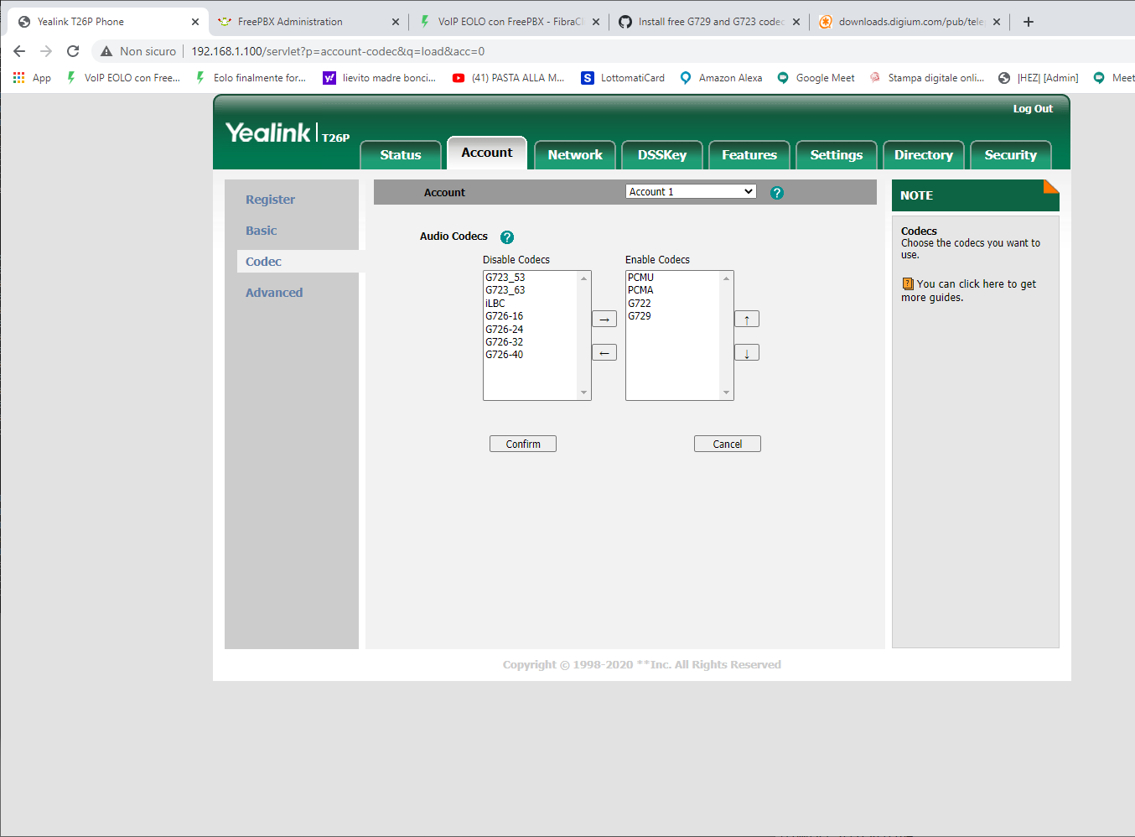This screenshot has height=837, width=1135.
Task: Click the Disable Codecs list scrollbar
Action: 584,335
